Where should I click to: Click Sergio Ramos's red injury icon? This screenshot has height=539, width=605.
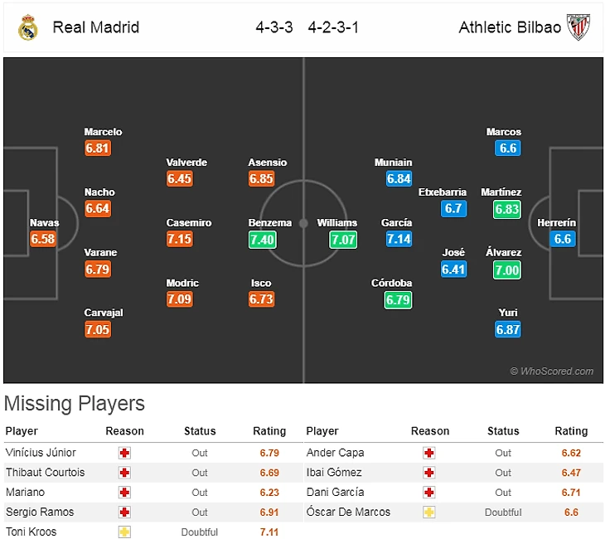click(x=124, y=512)
